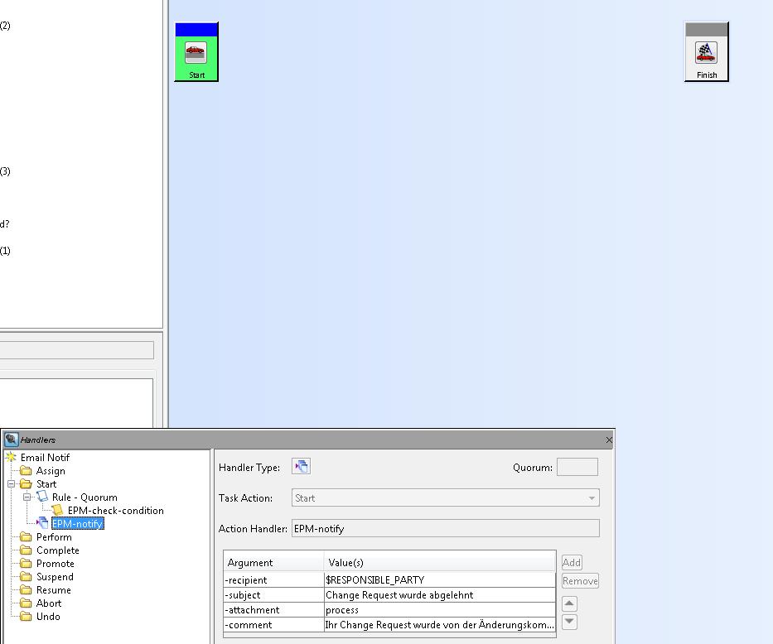Select the EPM-notify tree item label
Image resolution: width=773 pixels, height=644 pixels.
click(77, 523)
